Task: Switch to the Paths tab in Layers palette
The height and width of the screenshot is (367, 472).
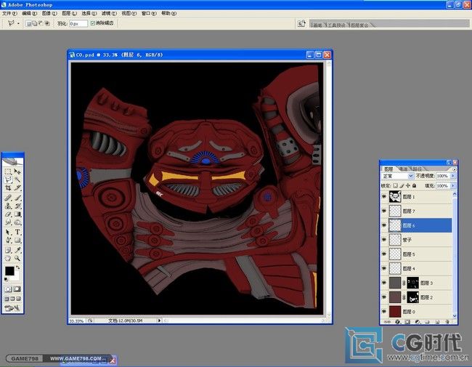Action: pyautogui.click(x=418, y=169)
